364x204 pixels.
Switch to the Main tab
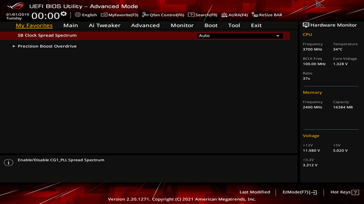tap(71, 25)
